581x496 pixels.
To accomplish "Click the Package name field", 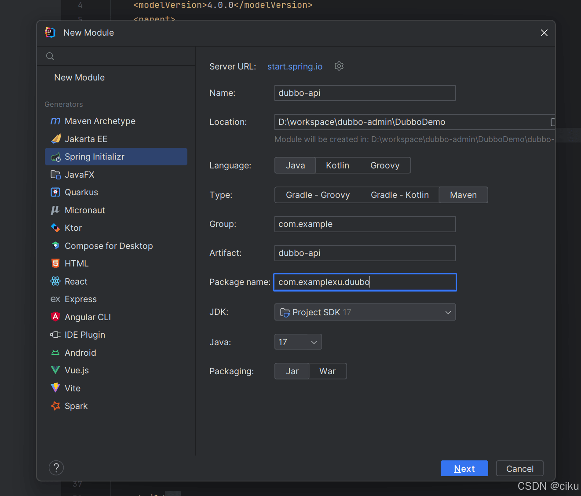I will (365, 282).
